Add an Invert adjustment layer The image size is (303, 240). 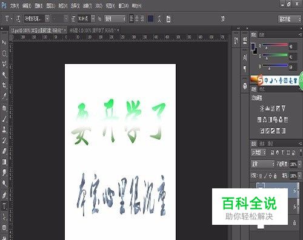262,131
